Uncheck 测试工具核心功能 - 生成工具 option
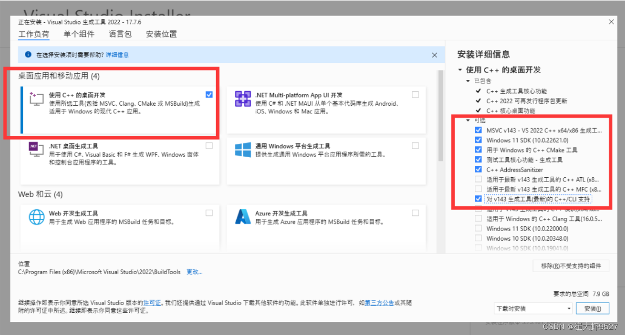The image size is (625, 335). pyautogui.click(x=478, y=160)
